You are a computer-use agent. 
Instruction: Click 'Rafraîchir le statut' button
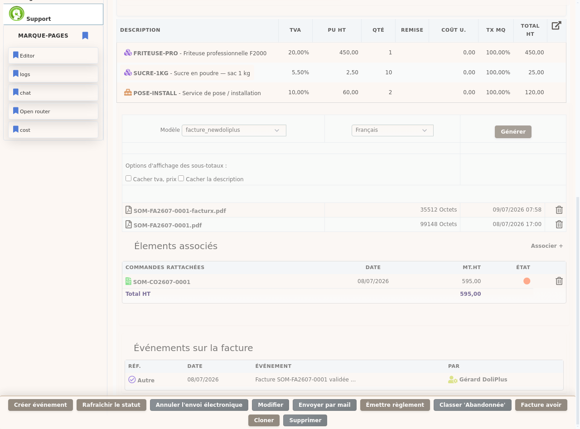coord(111,405)
